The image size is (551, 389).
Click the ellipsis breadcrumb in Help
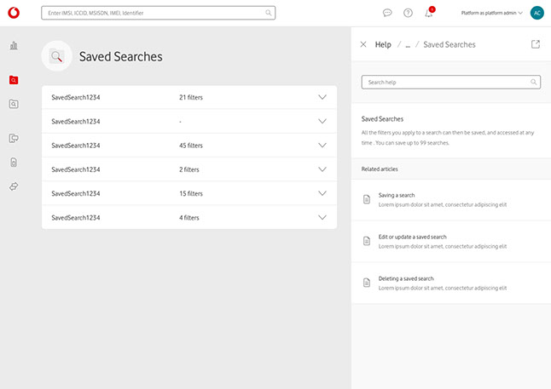[x=408, y=44]
